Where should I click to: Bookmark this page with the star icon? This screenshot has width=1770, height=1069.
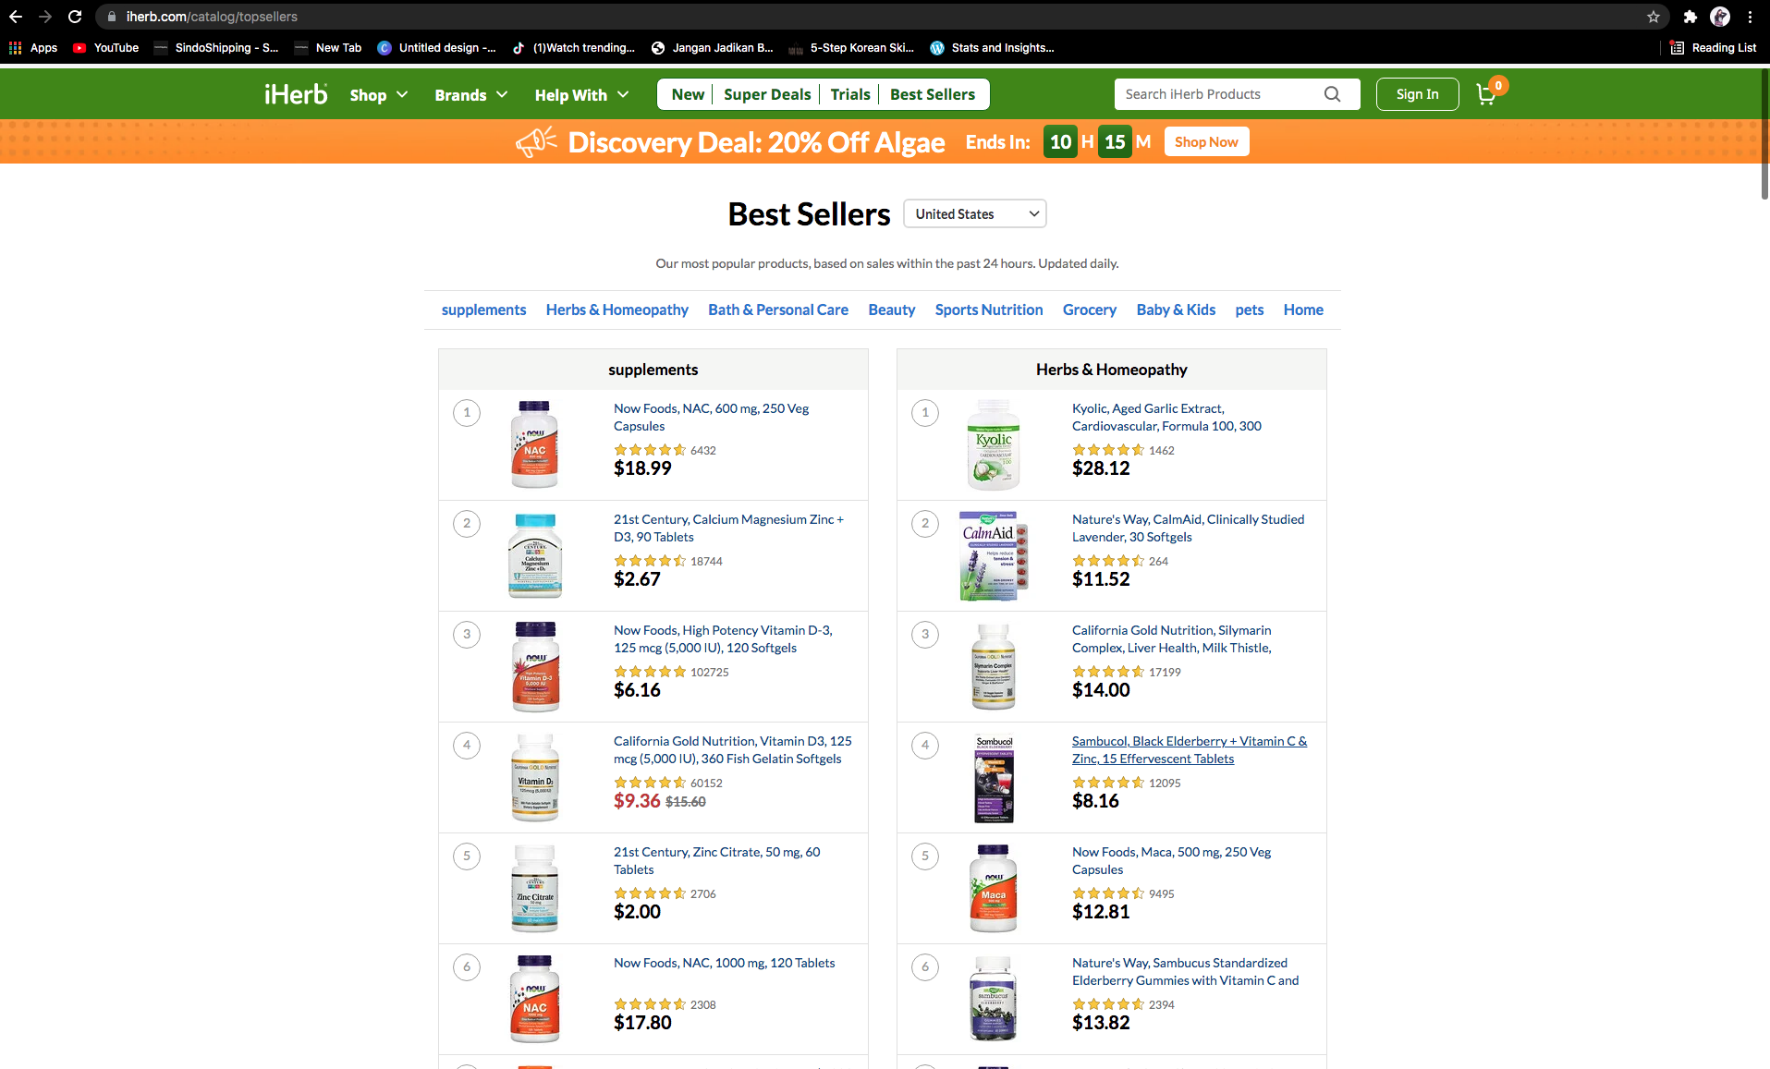pos(1654,17)
